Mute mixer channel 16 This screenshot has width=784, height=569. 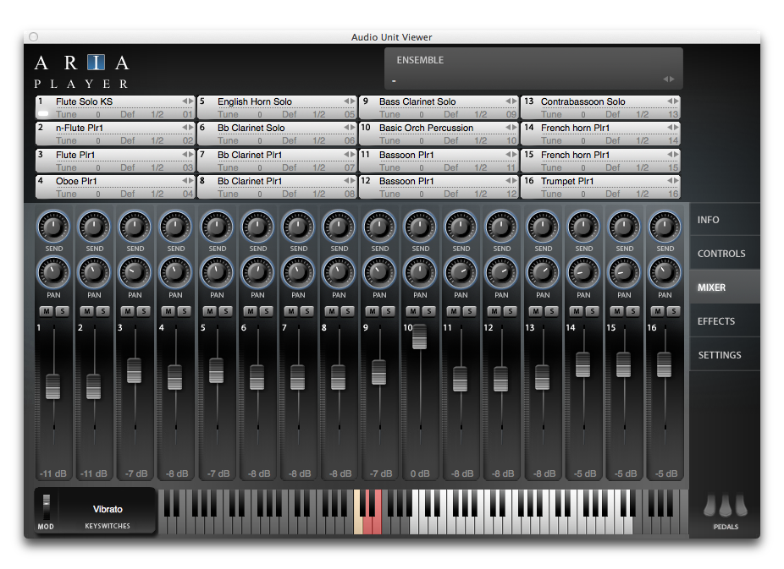658,311
